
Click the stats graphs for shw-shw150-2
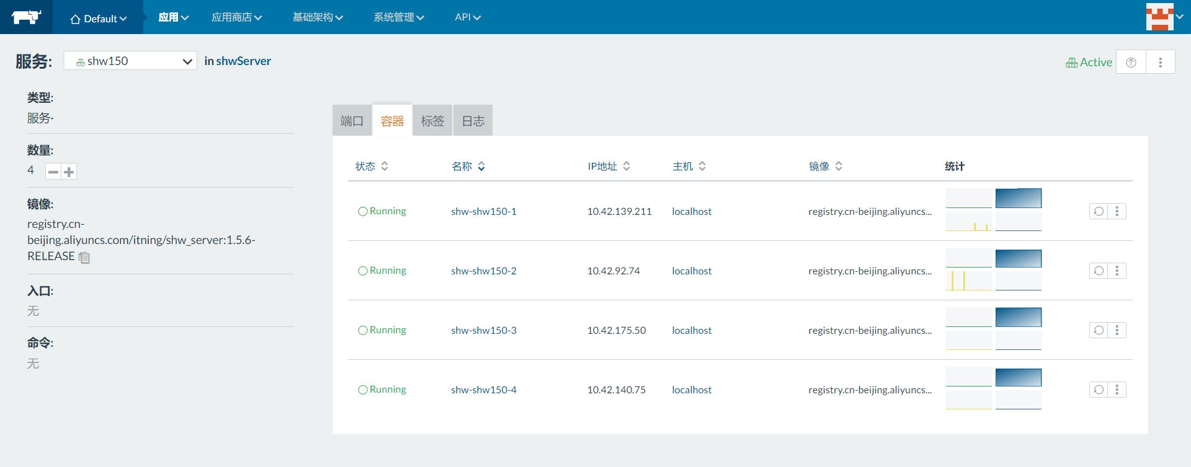click(994, 269)
